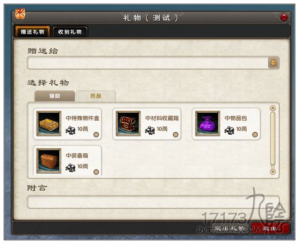Viewport: 299px width, 244px height.
Task: Select the 中材料收藏箱 radio button
Action: coord(176,135)
